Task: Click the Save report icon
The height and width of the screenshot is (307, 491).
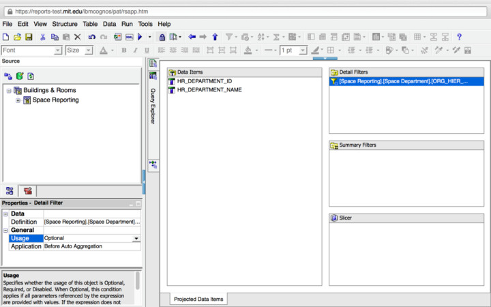Action: (29, 37)
